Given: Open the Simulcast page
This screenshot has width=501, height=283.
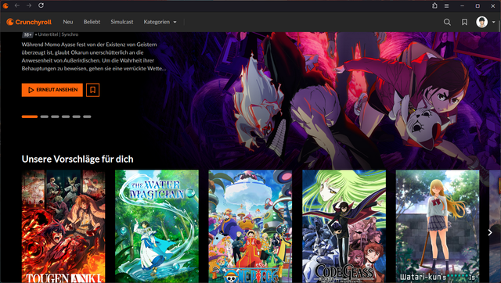Looking at the screenshot, I should 122,22.
